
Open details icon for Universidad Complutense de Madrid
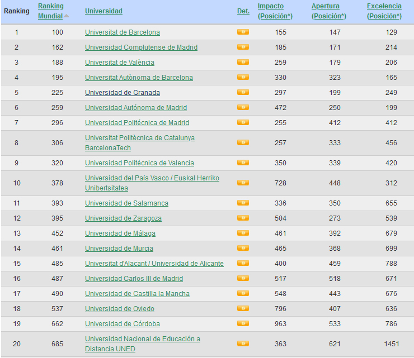tap(243, 47)
